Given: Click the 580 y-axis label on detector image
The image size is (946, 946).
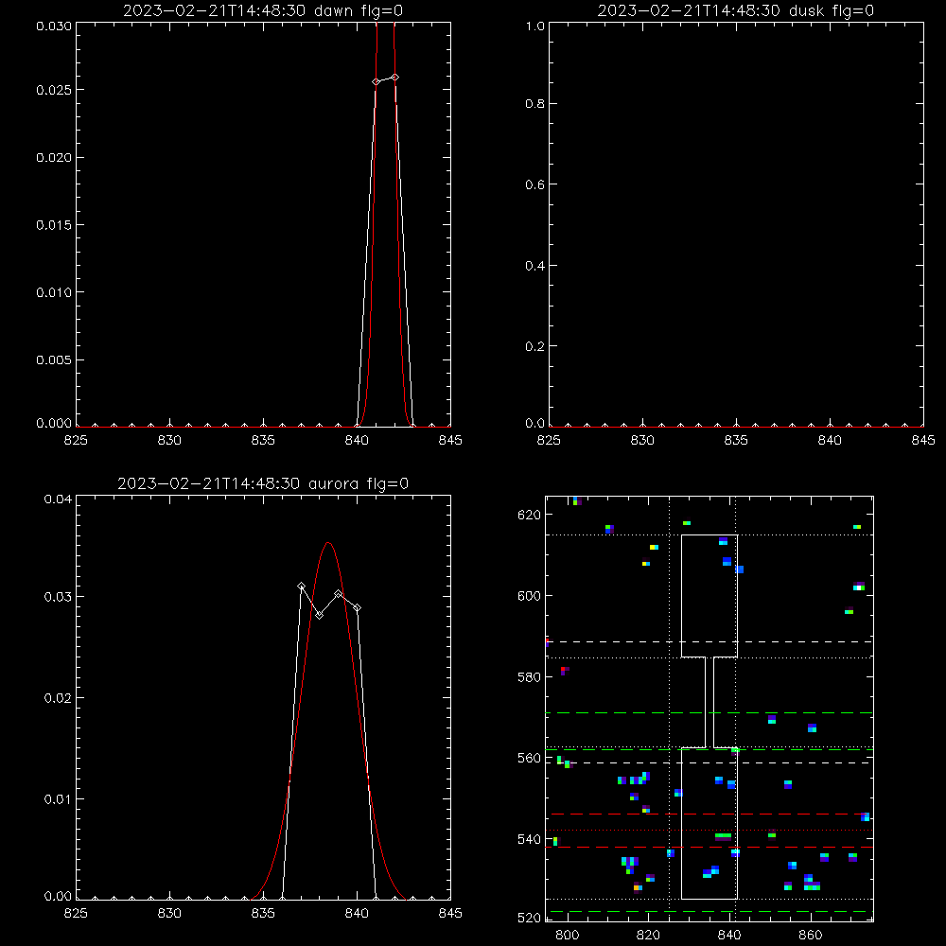Looking at the screenshot, I should click(529, 677).
